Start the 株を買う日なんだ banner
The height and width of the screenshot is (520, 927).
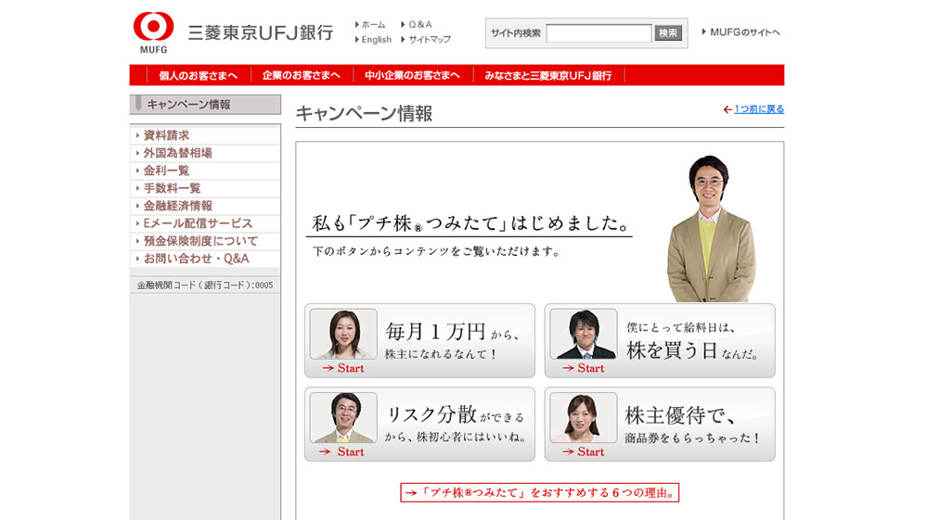660,340
